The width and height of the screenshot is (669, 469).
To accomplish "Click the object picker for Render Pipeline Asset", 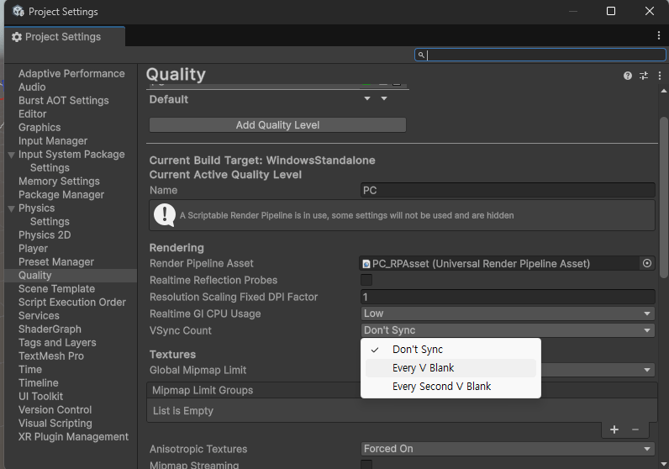I will coord(646,264).
